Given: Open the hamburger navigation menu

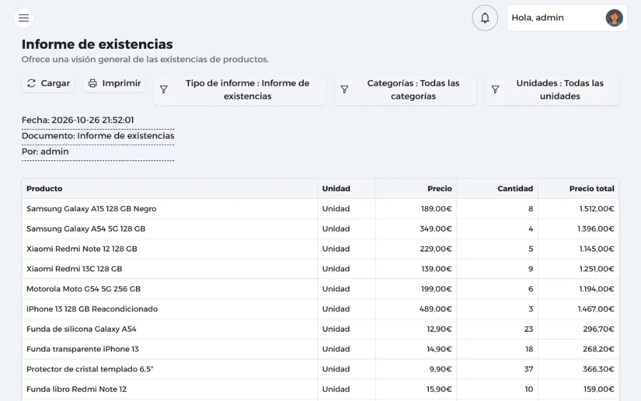Looking at the screenshot, I should 24,18.
